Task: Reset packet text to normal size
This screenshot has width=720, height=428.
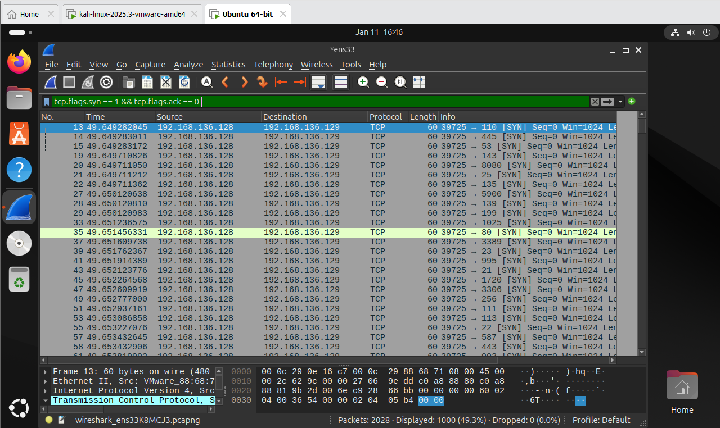Action: pos(400,82)
